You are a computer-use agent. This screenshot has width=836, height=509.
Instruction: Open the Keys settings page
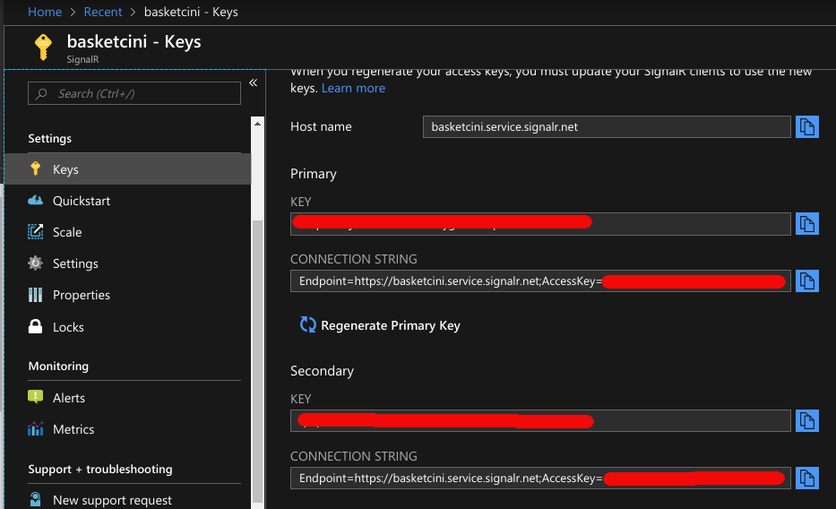(65, 169)
